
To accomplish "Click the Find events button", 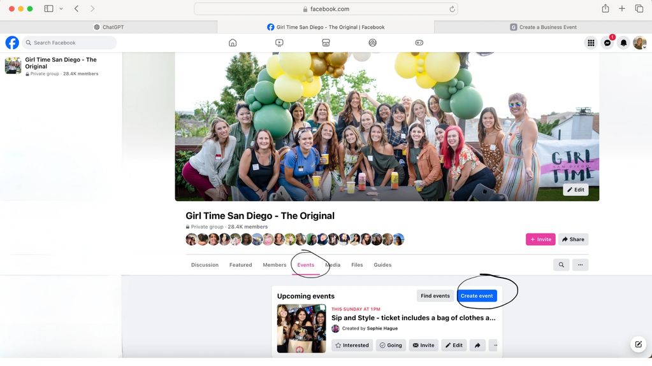I will pyautogui.click(x=435, y=296).
